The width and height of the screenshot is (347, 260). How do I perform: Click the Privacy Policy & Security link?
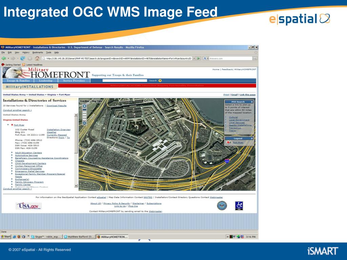[117, 203]
